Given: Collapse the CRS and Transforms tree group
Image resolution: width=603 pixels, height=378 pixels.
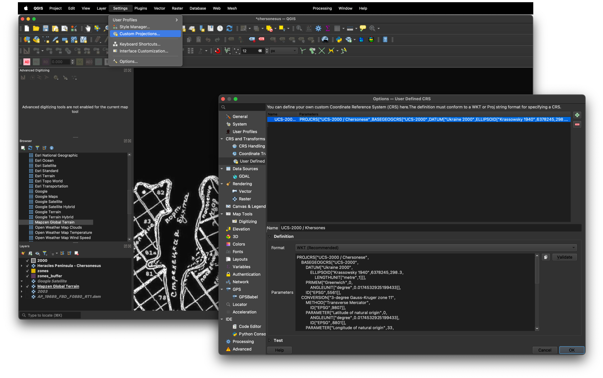Looking at the screenshot, I should coord(222,139).
